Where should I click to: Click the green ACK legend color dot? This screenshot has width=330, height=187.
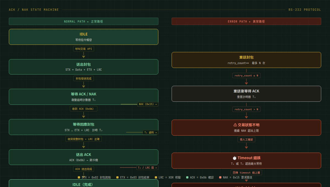click(x=187, y=177)
